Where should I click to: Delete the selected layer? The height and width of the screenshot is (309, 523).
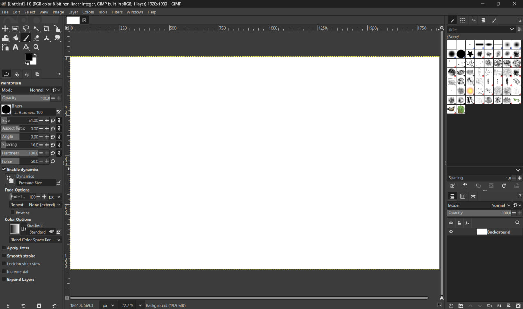coord(518,306)
